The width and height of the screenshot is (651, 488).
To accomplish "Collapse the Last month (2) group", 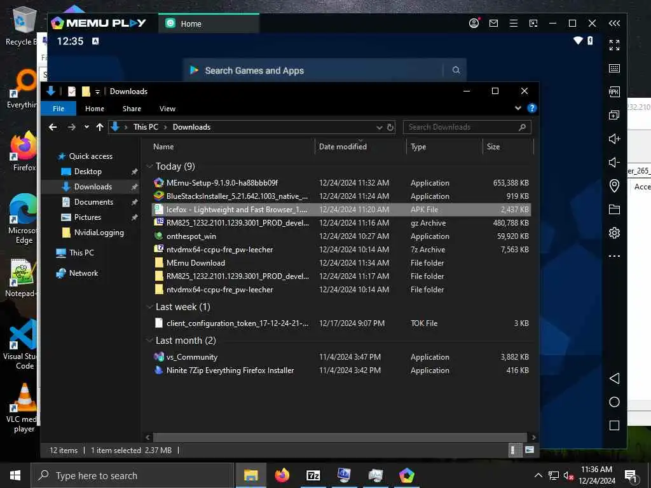I will click(x=150, y=341).
